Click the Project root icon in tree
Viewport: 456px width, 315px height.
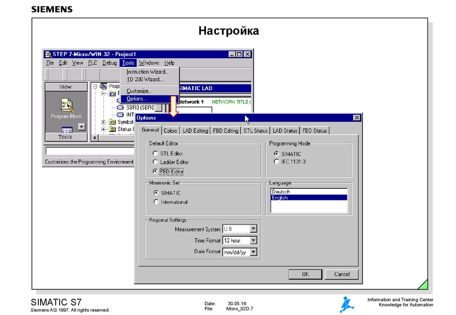pos(103,87)
